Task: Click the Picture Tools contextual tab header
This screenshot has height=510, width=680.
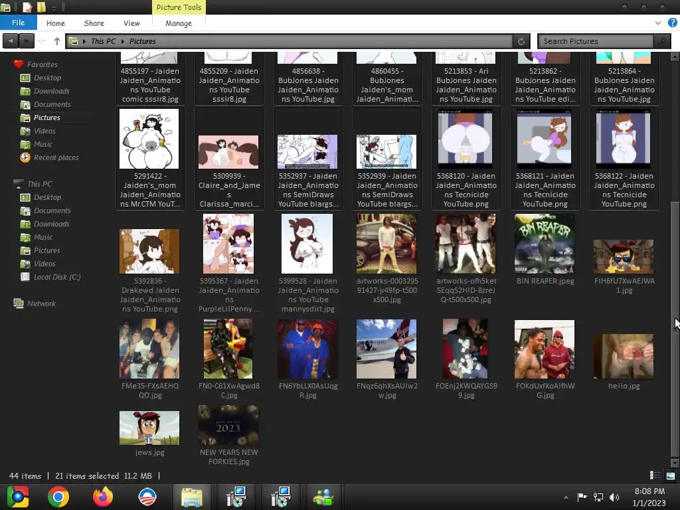Action: click(178, 7)
